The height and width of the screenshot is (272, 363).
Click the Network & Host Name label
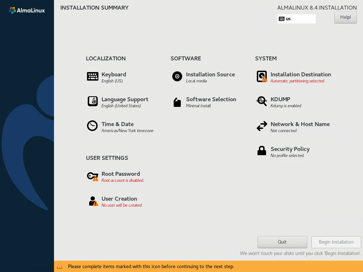[300, 124]
